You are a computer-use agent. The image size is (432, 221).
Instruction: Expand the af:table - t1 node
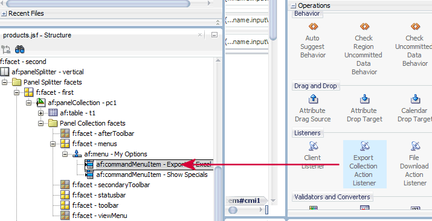40,113
